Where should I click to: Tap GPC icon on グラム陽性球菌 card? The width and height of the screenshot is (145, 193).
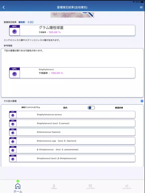coord(15,30)
